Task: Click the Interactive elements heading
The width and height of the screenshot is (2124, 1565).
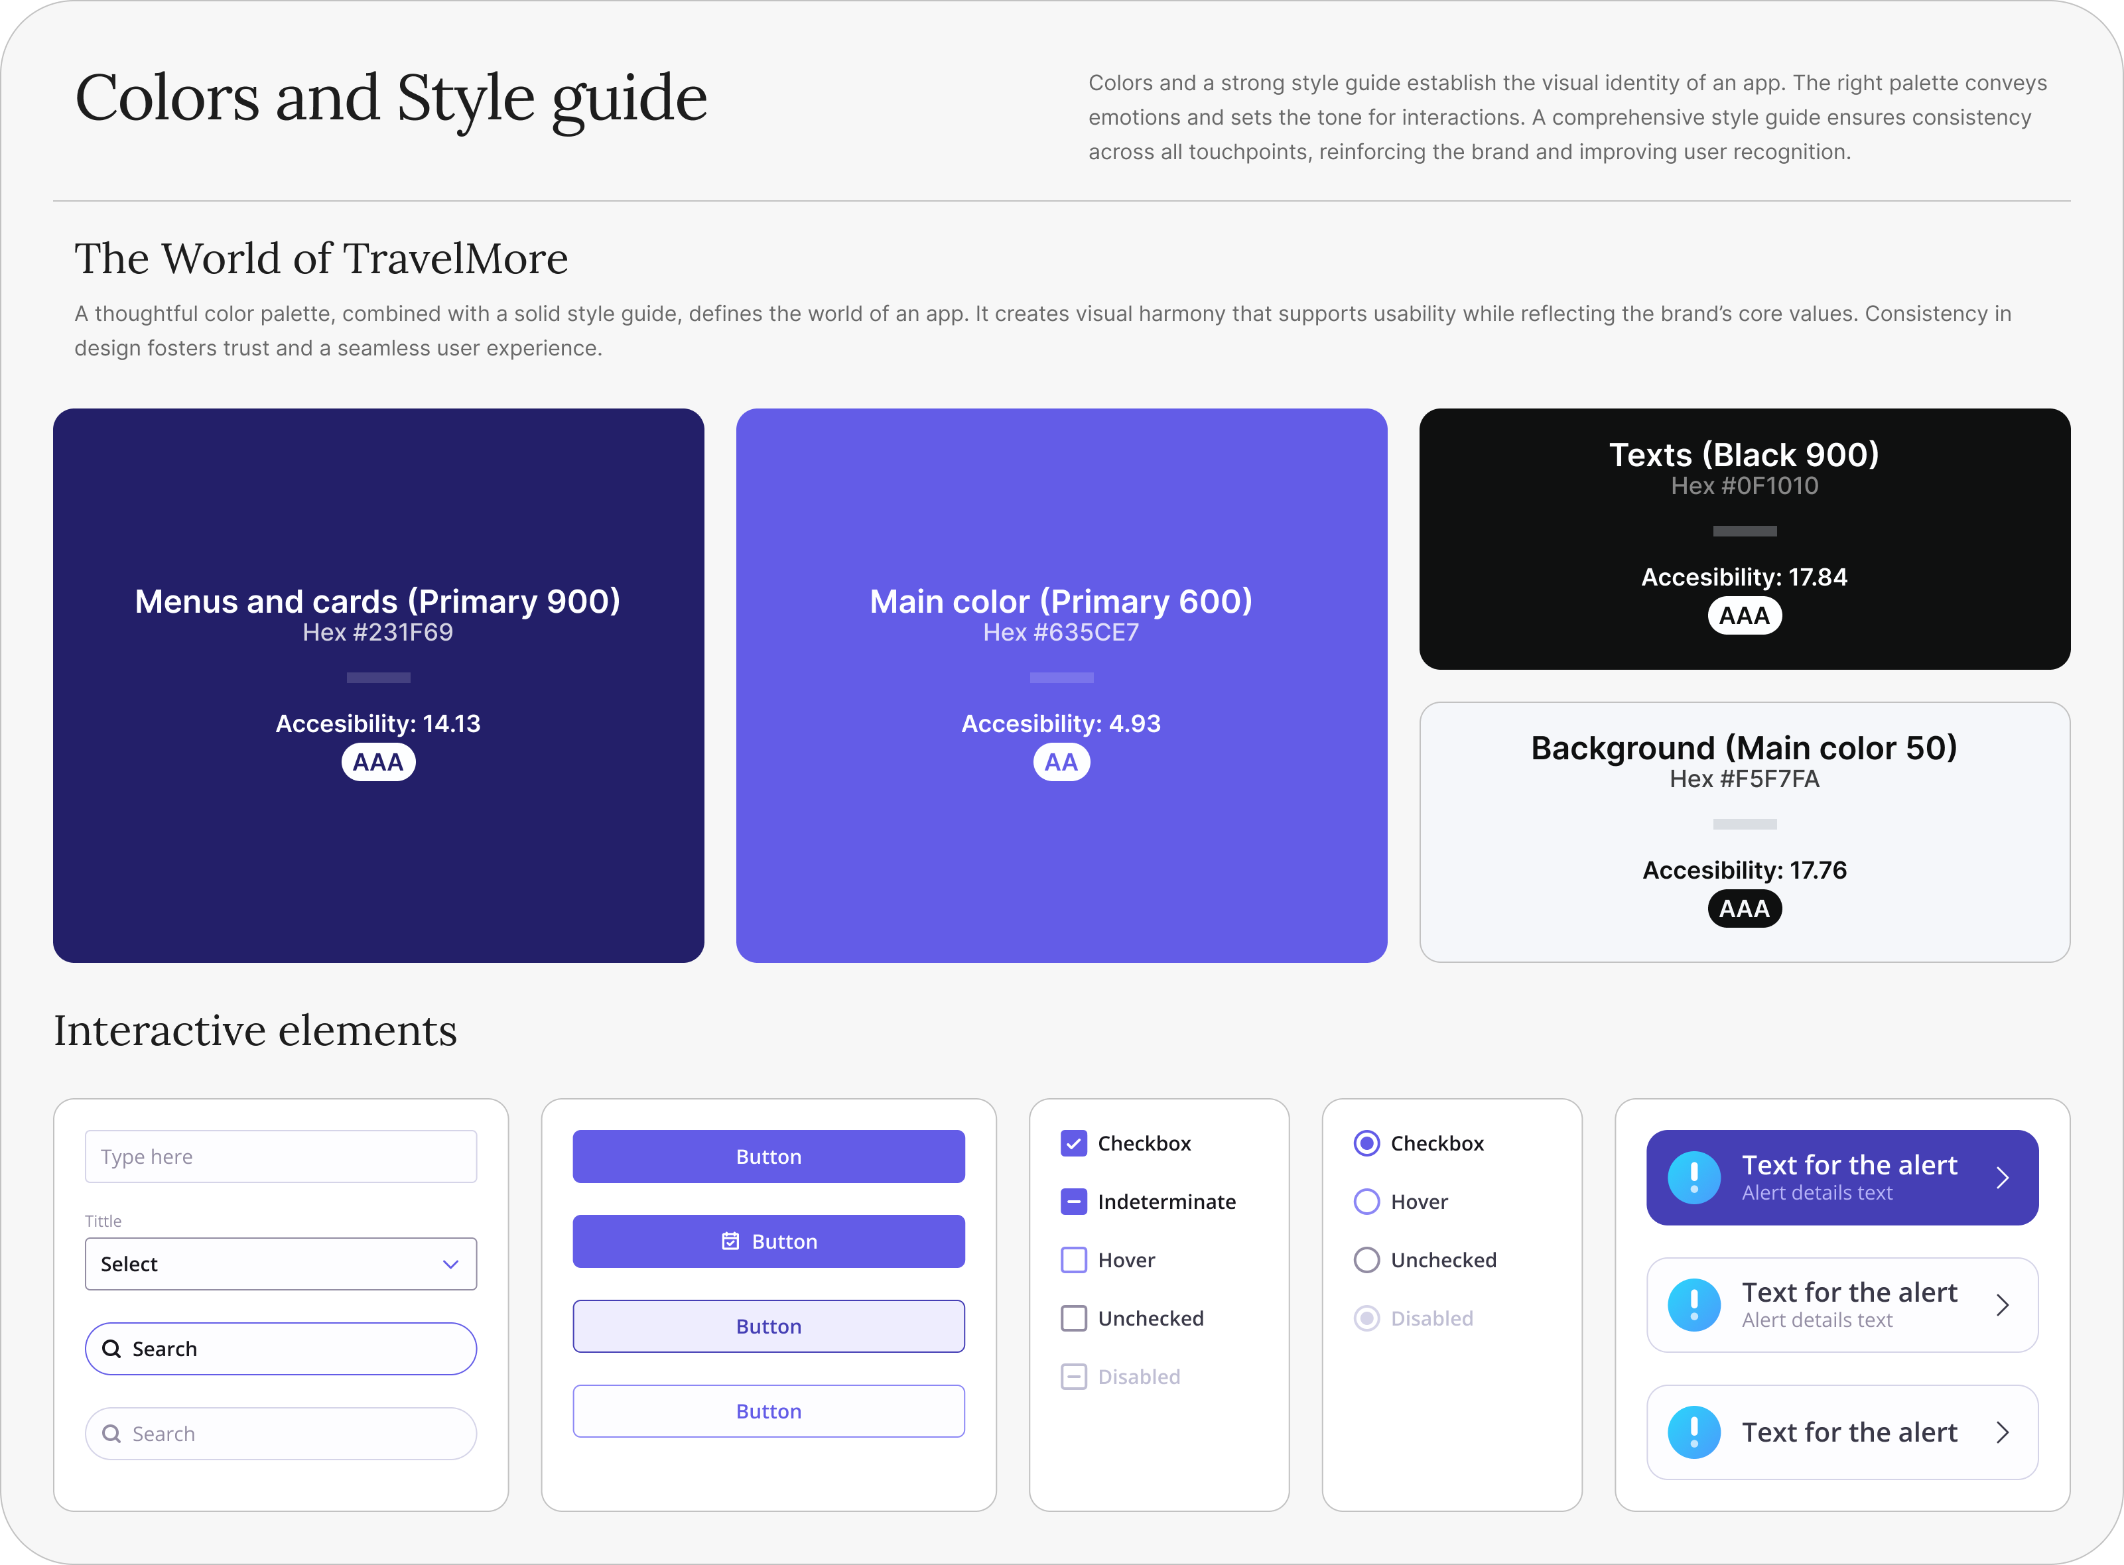Action: coord(255,1031)
